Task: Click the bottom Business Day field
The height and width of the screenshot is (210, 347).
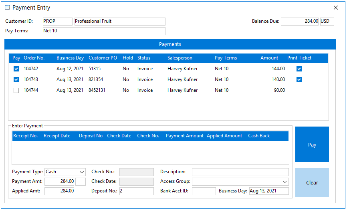Action: pyautogui.click(x=269, y=191)
